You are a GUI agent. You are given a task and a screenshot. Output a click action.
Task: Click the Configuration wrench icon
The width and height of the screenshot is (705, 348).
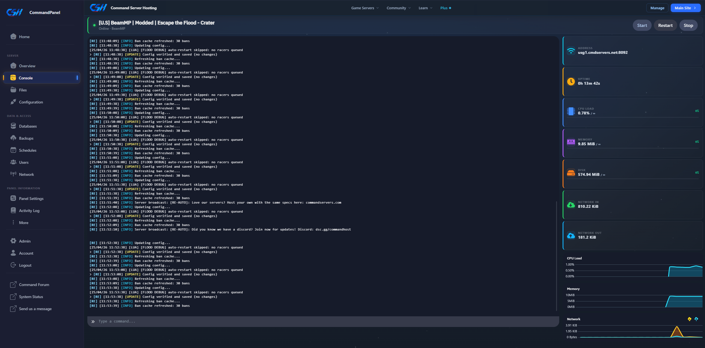(x=13, y=102)
